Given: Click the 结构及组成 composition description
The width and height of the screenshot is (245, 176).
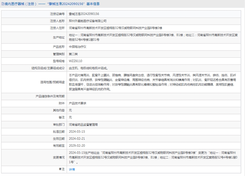Looking at the screenshot, I should pyautogui.click(x=90, y=68).
